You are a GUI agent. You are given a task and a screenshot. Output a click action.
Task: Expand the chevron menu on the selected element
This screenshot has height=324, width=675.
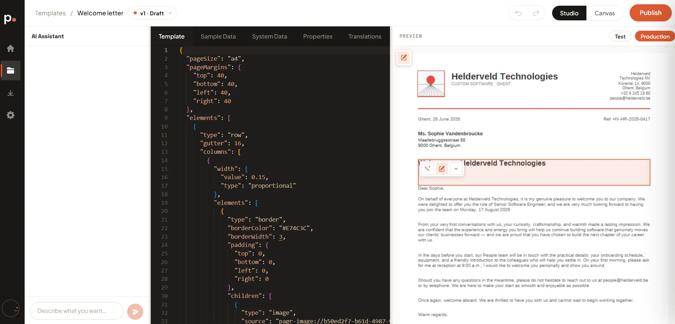(456, 168)
